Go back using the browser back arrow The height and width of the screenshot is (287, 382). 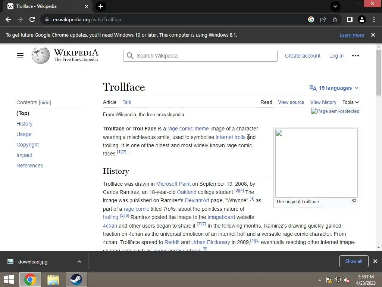click(x=8, y=19)
